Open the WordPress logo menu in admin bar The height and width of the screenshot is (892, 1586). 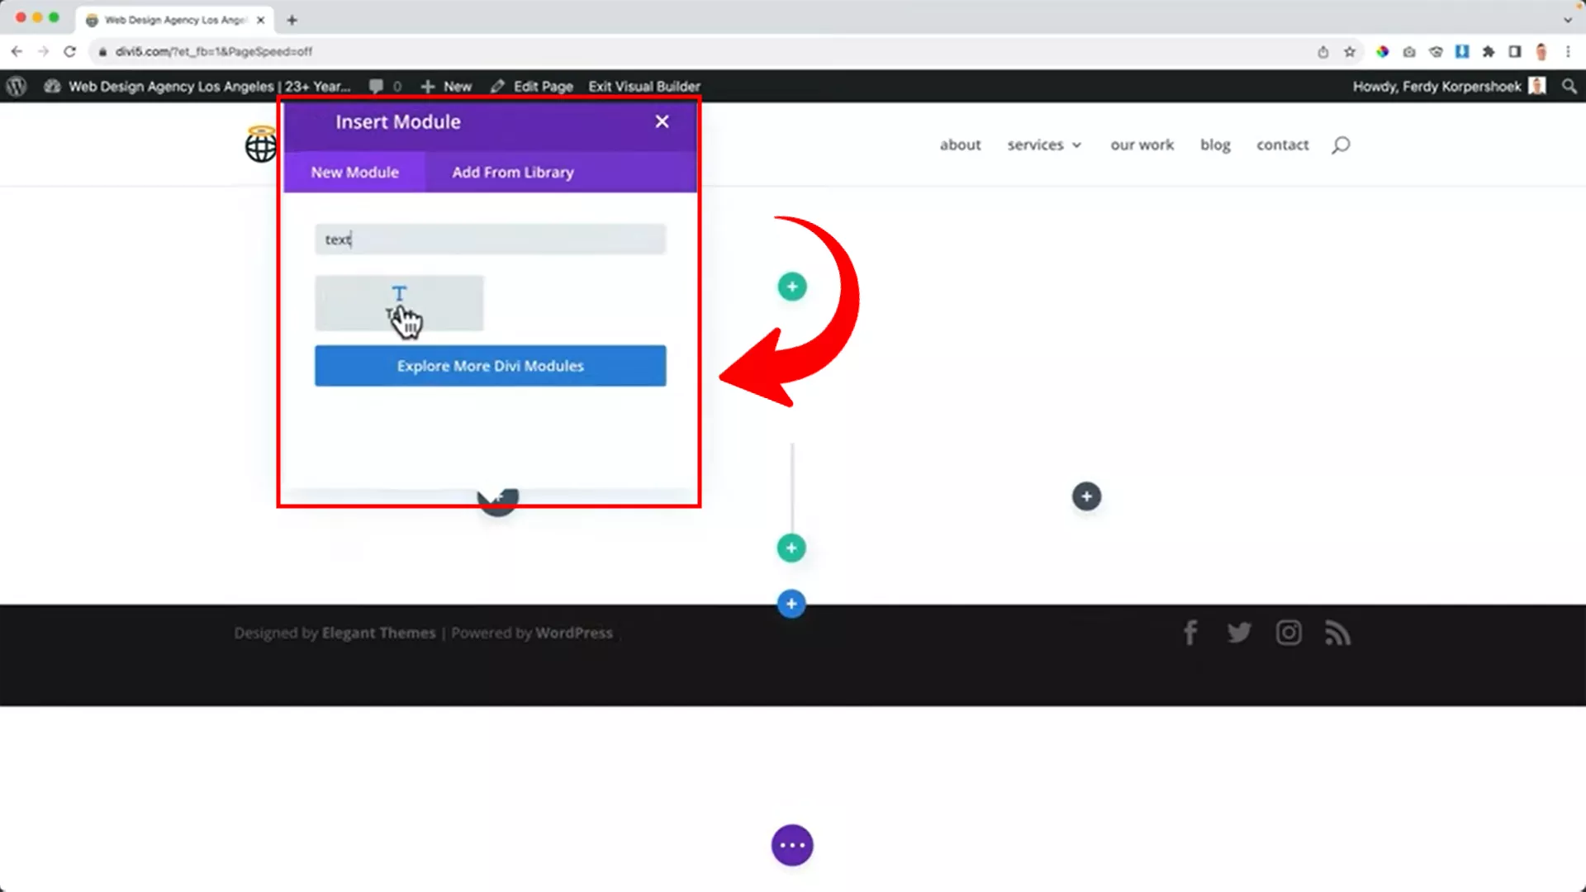click(x=16, y=86)
